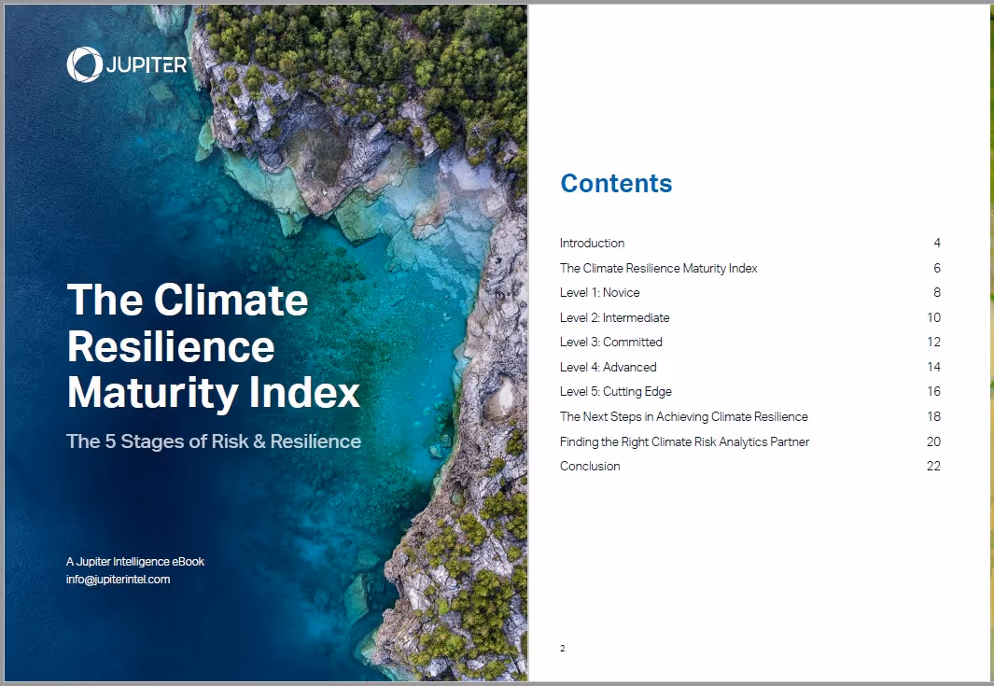Click the Jupiter logo on the cover
Screen dimensions: 994x686
(x=128, y=64)
